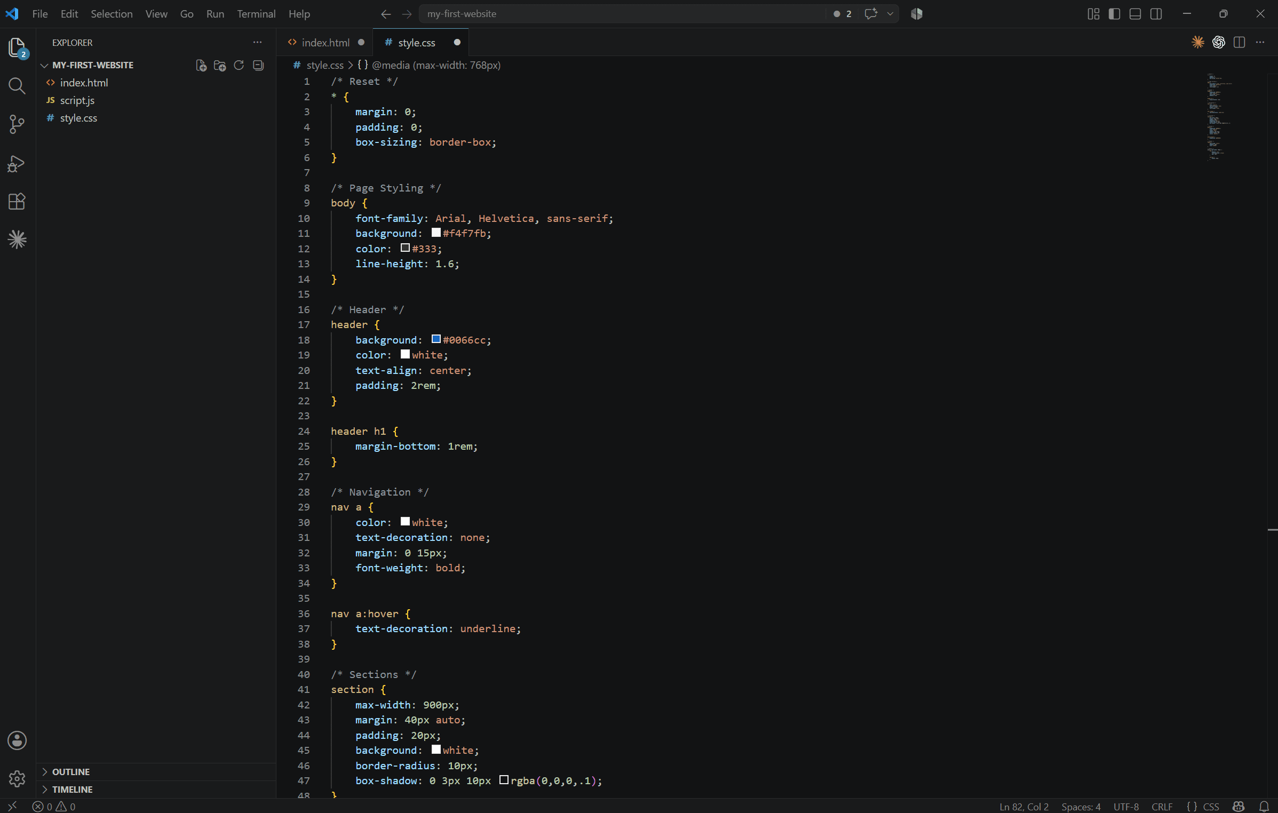
Task: Open style.css in the explorer
Action: coord(156,118)
